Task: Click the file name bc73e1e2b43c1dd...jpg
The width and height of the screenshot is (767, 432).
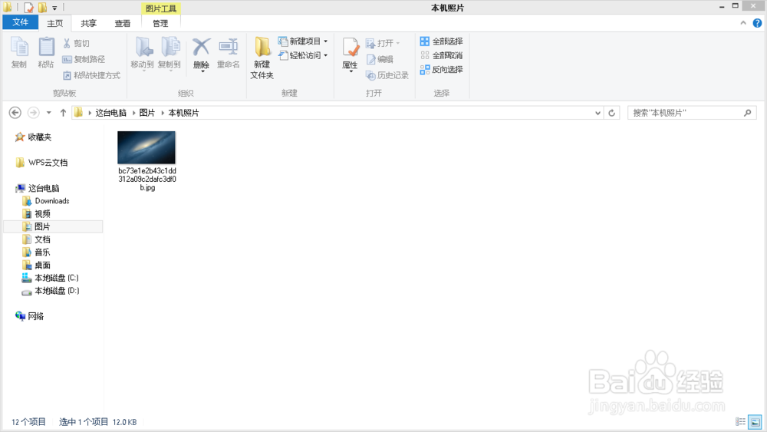Action: pyautogui.click(x=147, y=179)
